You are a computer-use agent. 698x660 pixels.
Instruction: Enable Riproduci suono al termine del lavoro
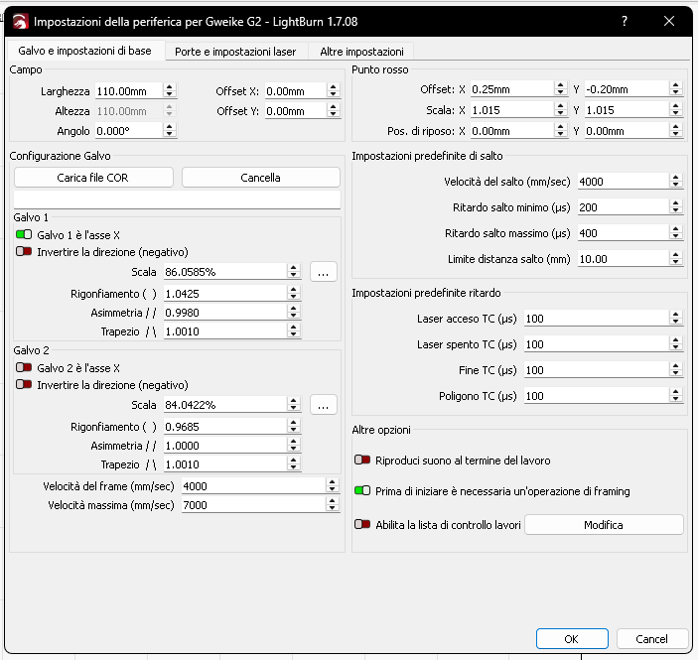pyautogui.click(x=362, y=461)
